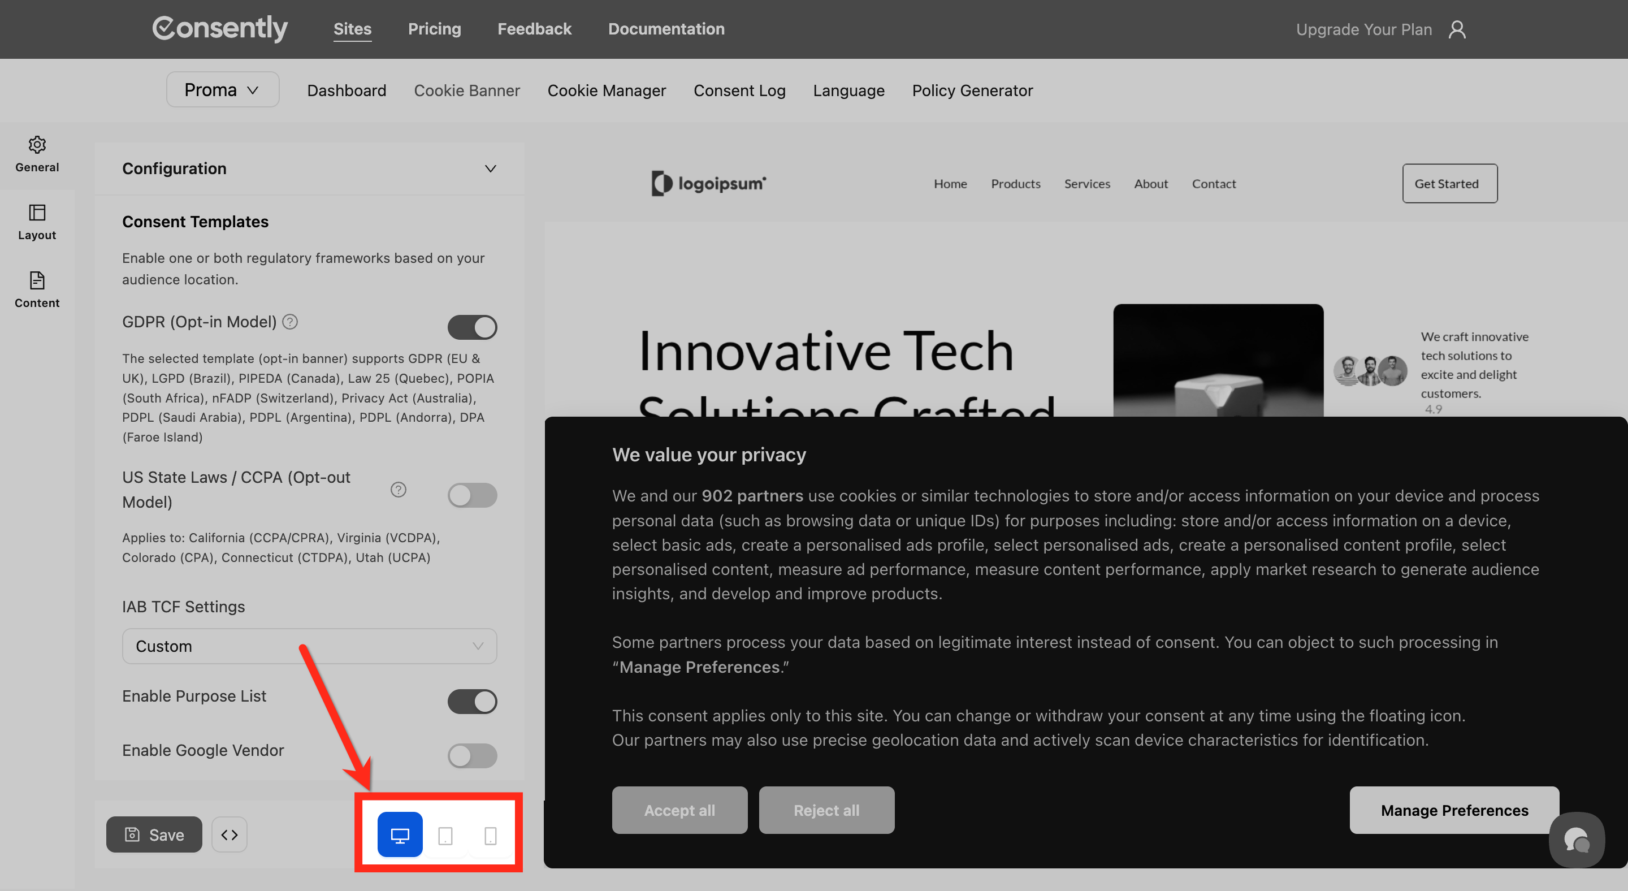Turn on Enable Google Vendor switch

(x=472, y=755)
